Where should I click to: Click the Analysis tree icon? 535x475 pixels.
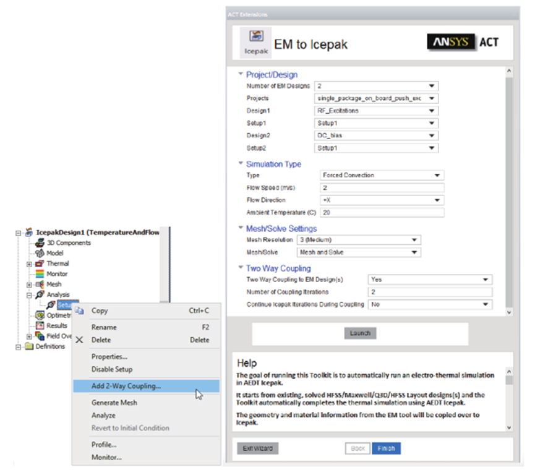[40, 294]
